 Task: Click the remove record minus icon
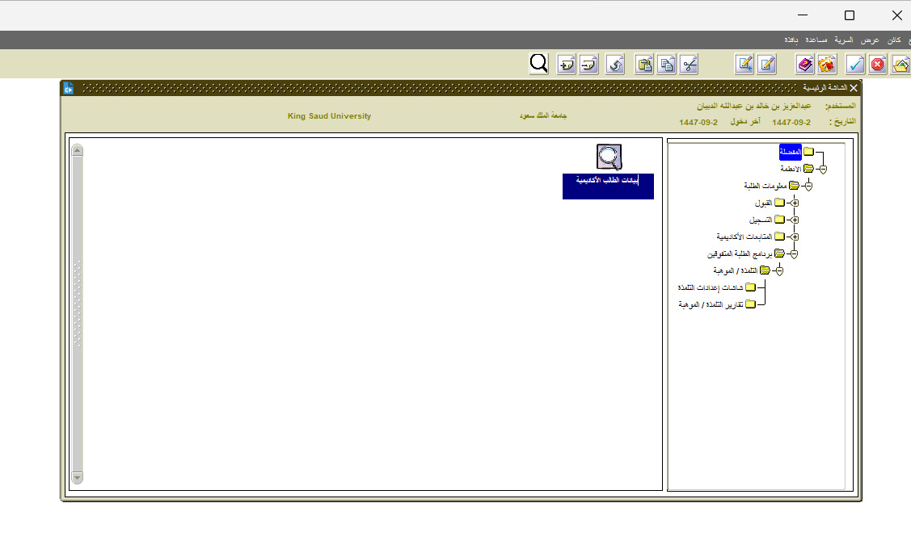[588, 65]
